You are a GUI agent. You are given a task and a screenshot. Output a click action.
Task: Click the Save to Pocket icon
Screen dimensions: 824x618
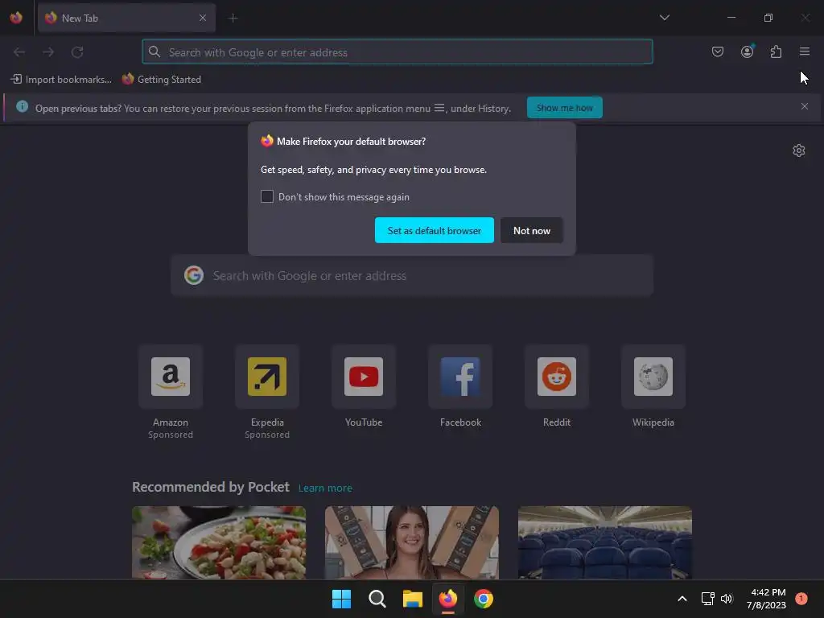(717, 51)
